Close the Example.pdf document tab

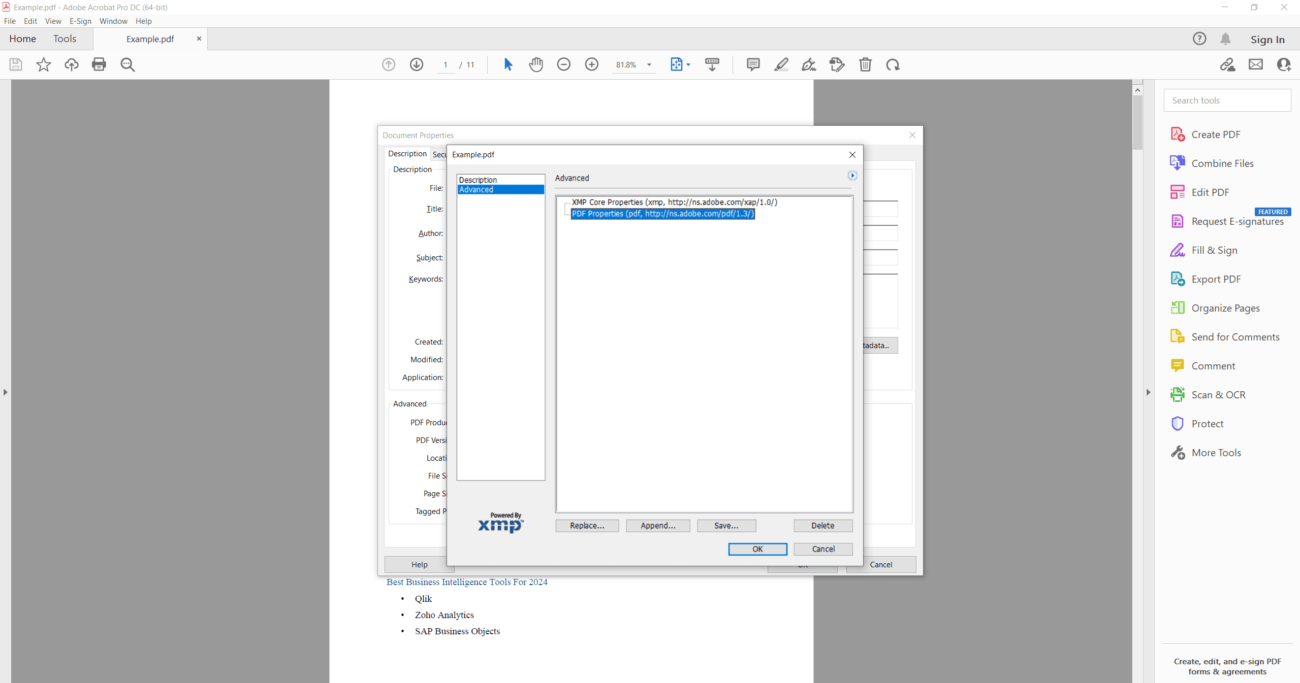[199, 39]
